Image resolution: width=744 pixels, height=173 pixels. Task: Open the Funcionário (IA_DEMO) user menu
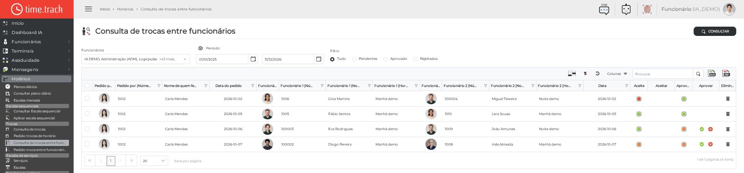[698, 9]
